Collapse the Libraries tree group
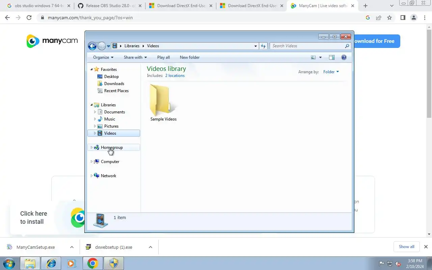 tap(91, 105)
